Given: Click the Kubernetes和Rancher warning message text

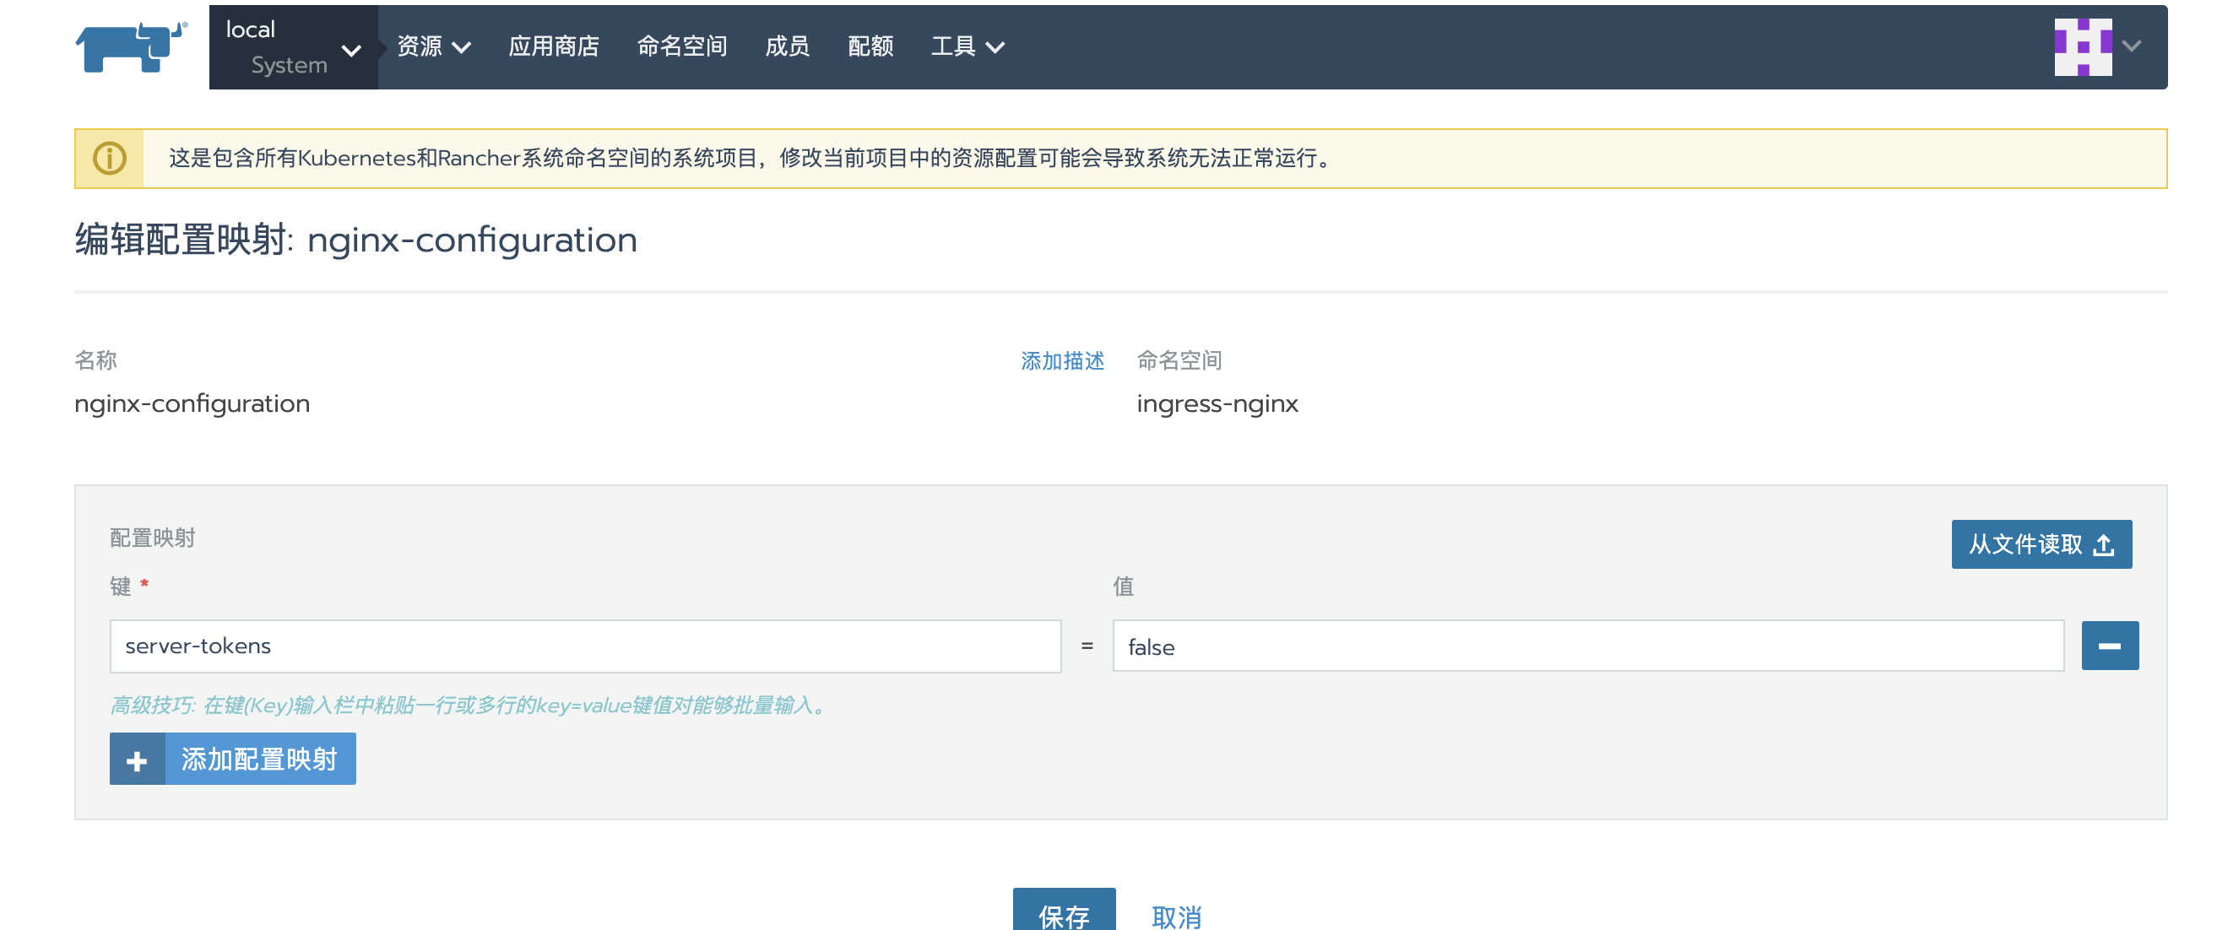Looking at the screenshot, I should click(750, 159).
